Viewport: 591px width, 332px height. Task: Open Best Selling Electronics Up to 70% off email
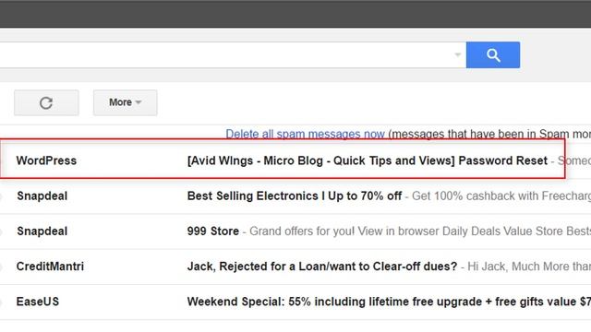(x=295, y=196)
